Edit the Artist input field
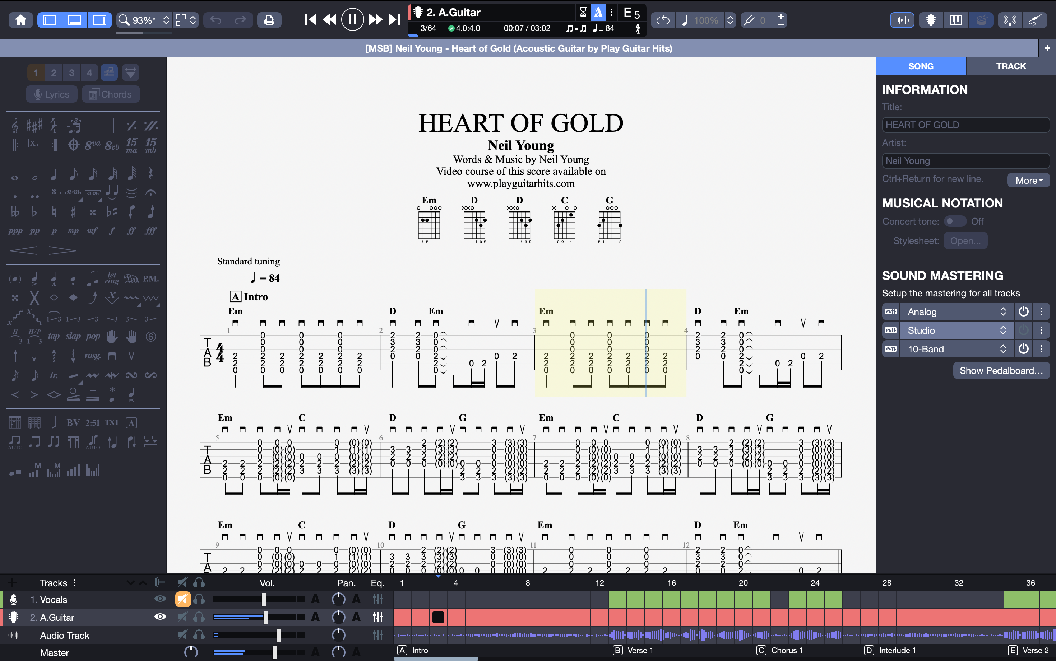The height and width of the screenshot is (661, 1056). tap(965, 161)
